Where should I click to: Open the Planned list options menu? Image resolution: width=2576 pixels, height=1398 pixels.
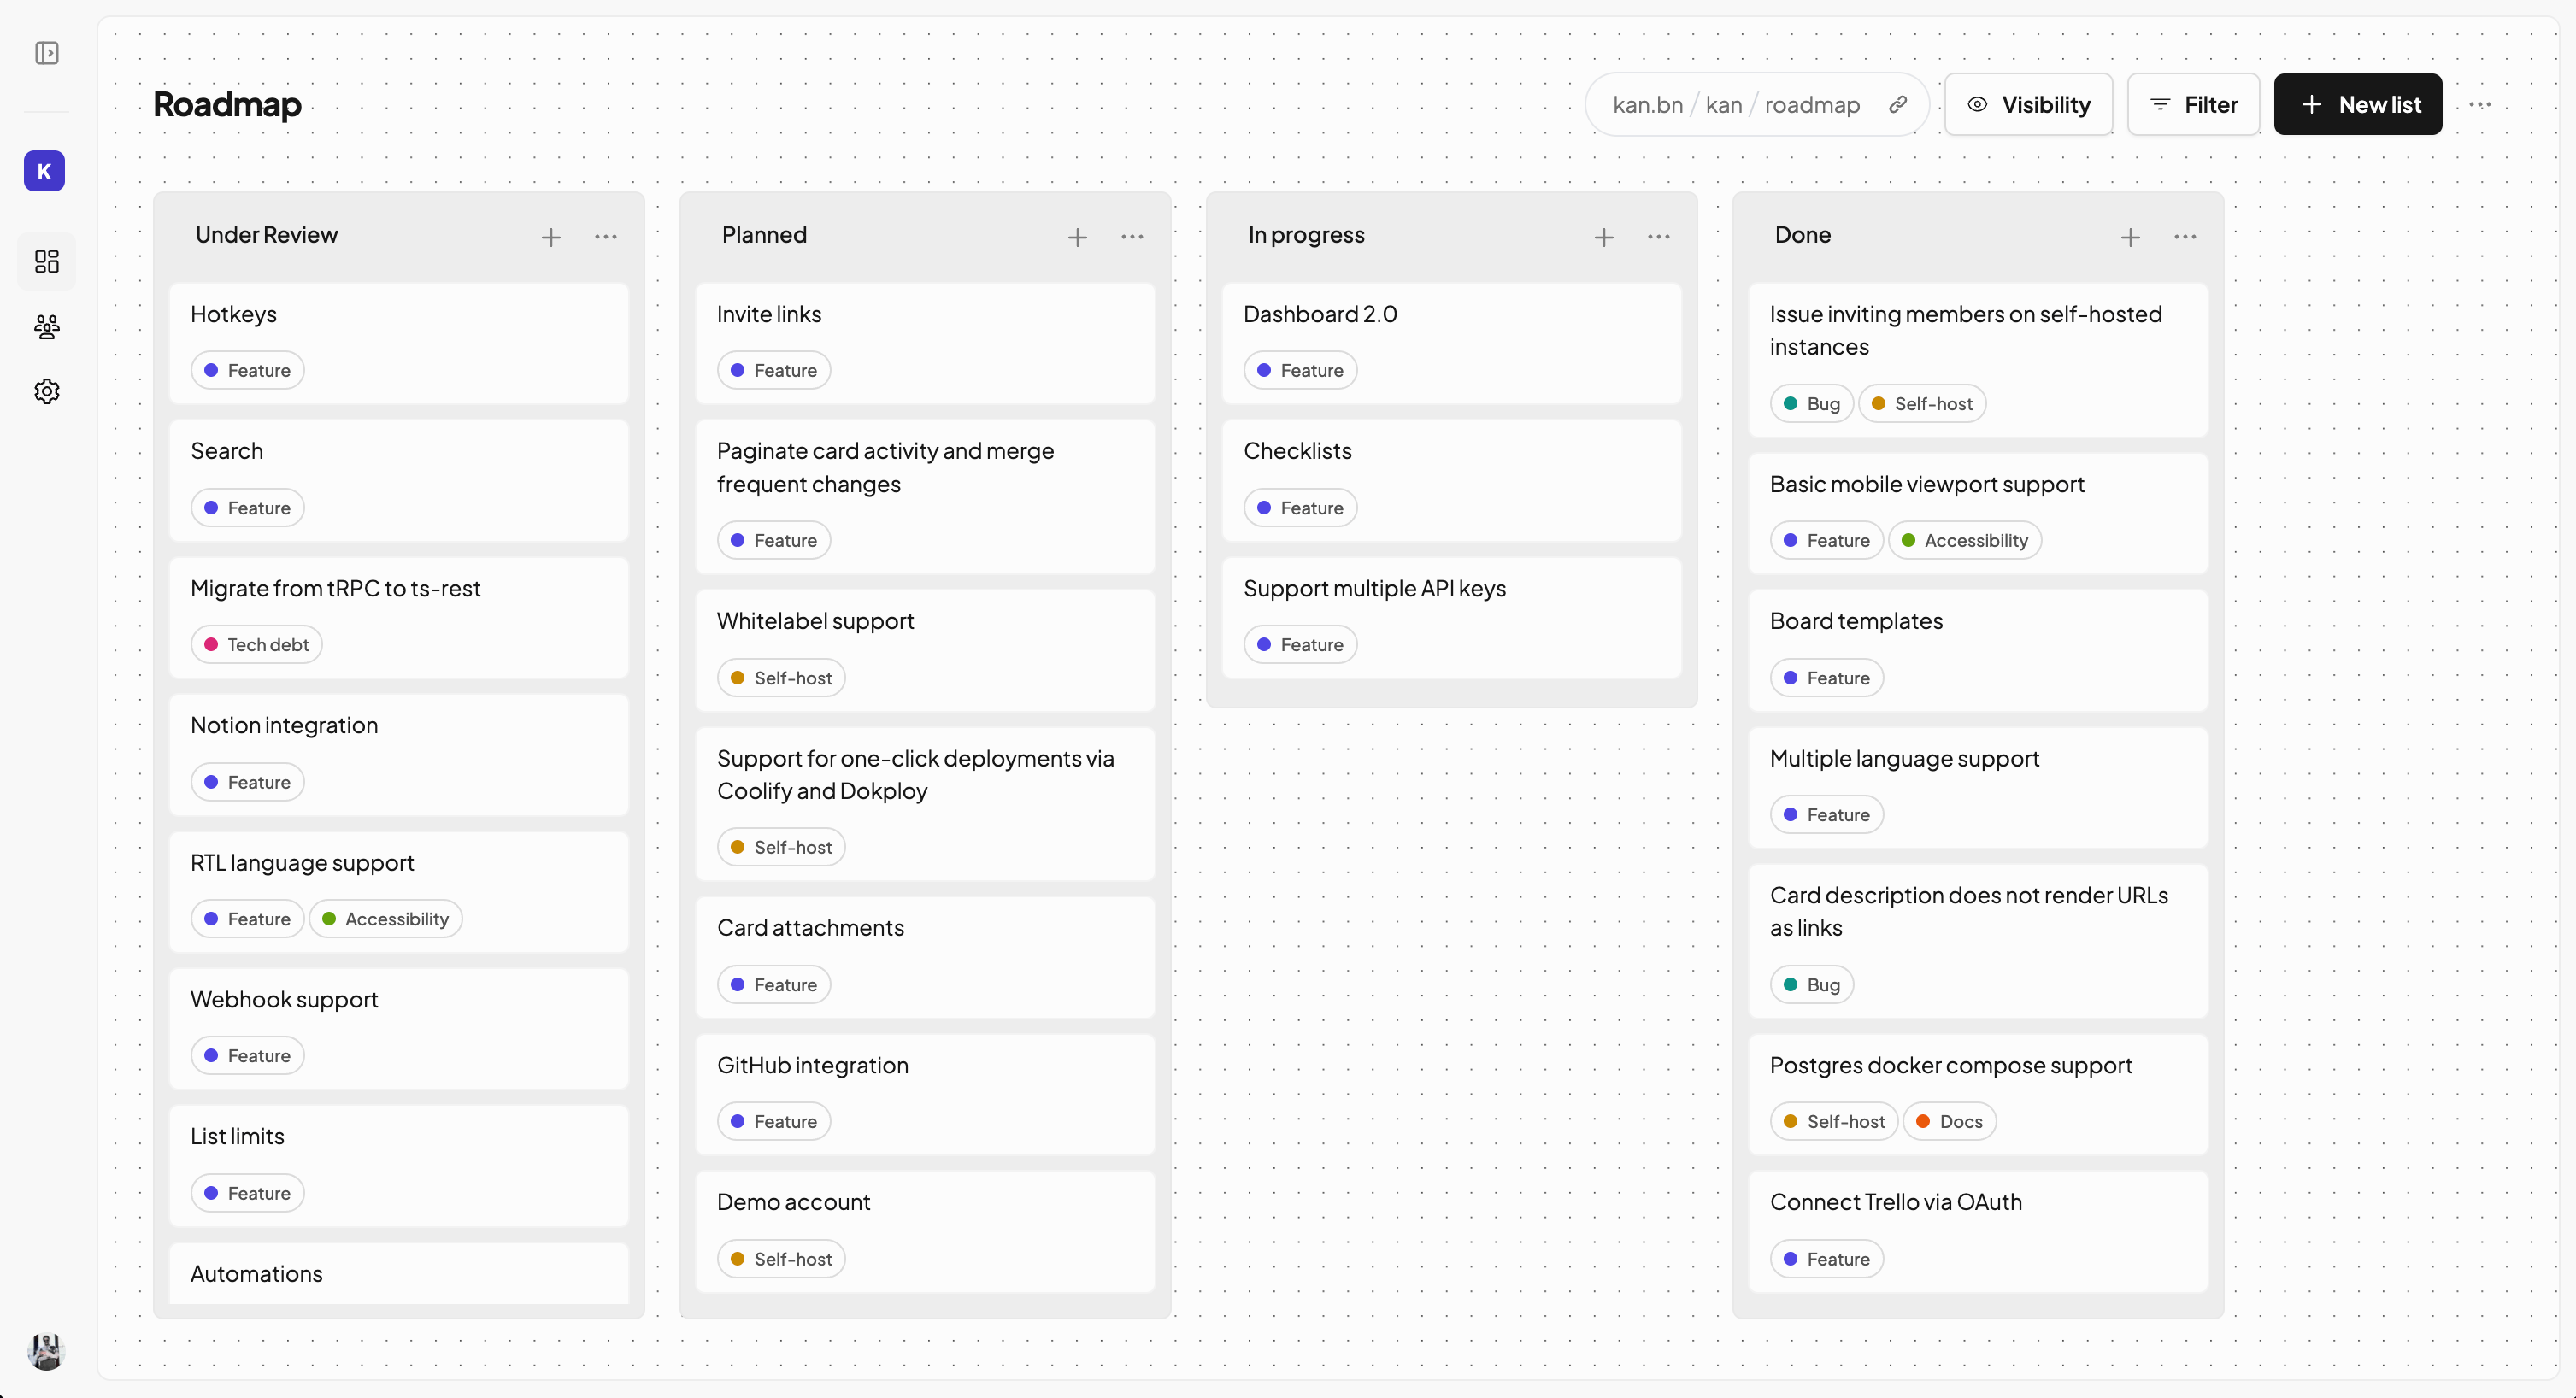tap(1132, 237)
